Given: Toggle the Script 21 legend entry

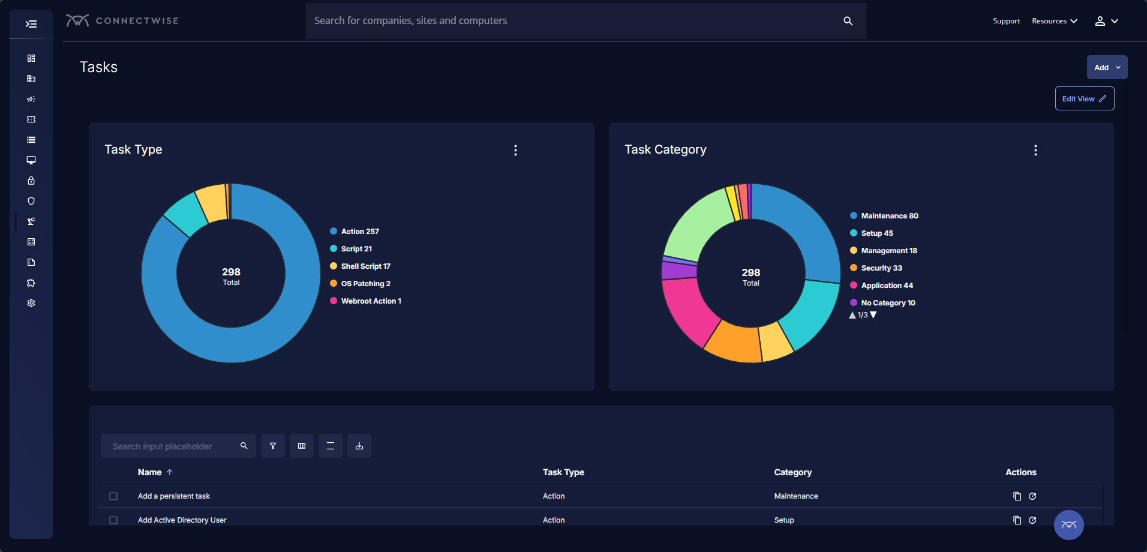Looking at the screenshot, I should pyautogui.click(x=356, y=249).
